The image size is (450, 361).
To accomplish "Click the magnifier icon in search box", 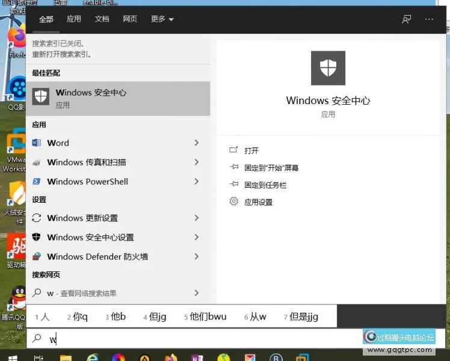I will click(37, 339).
